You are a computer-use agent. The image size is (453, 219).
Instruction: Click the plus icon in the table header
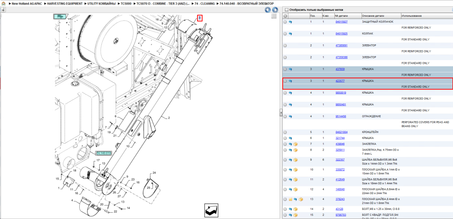[x=285, y=16]
